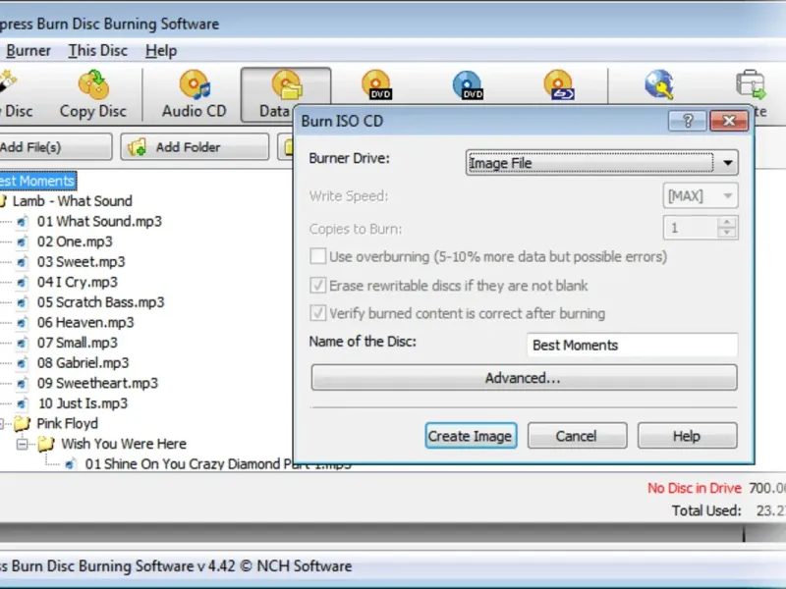Screen dimensions: 786x589
Task: Open the Audio CD mode icon
Action: pyautogui.click(x=195, y=84)
